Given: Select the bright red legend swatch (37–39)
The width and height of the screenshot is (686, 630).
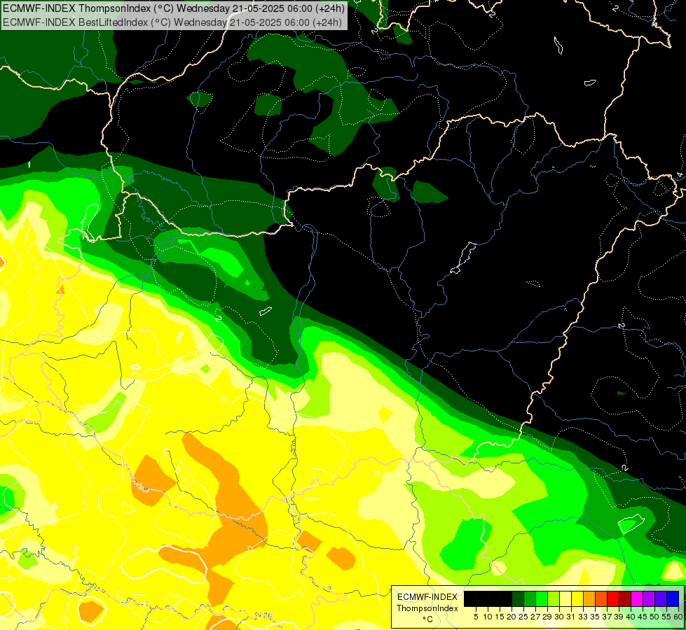Looking at the screenshot, I should point(613,598).
